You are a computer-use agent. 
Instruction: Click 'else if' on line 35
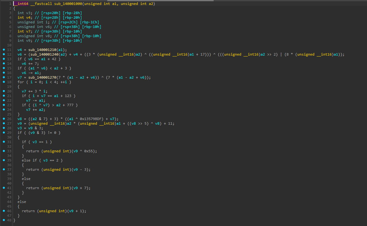[x=29, y=160]
